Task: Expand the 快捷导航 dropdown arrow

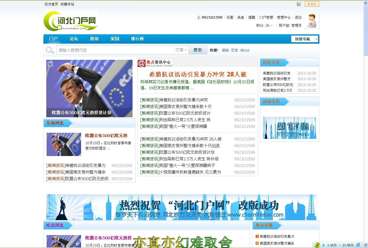Action: 316,39
